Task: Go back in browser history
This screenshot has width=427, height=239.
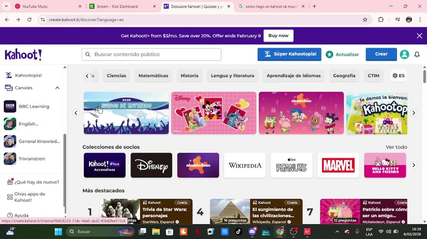Action: [7, 20]
